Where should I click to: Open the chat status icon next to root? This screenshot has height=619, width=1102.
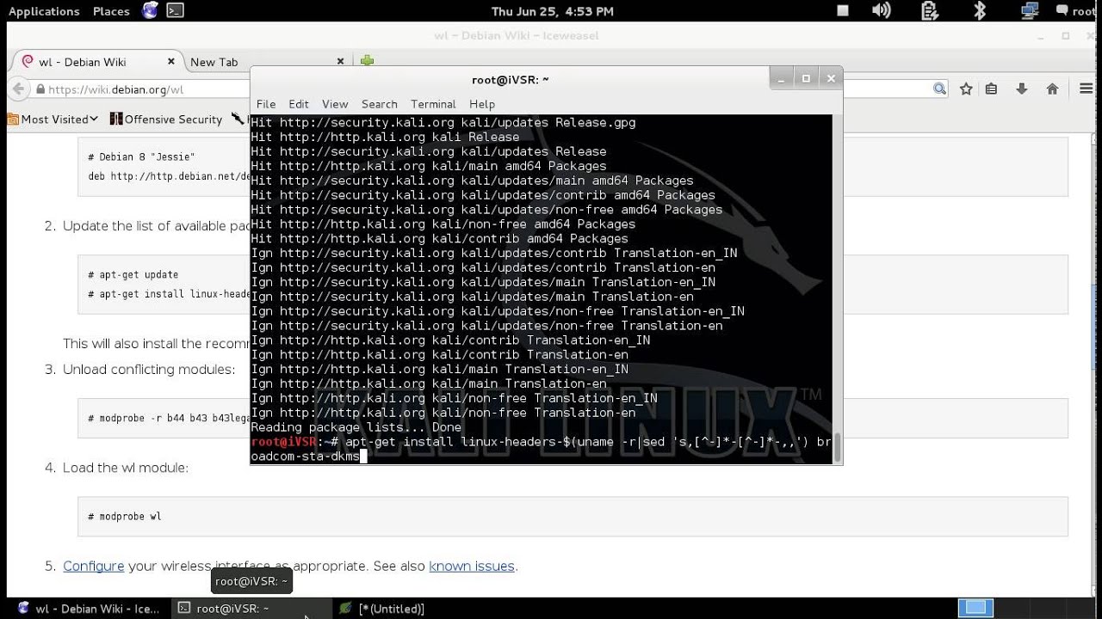pos(1062,11)
